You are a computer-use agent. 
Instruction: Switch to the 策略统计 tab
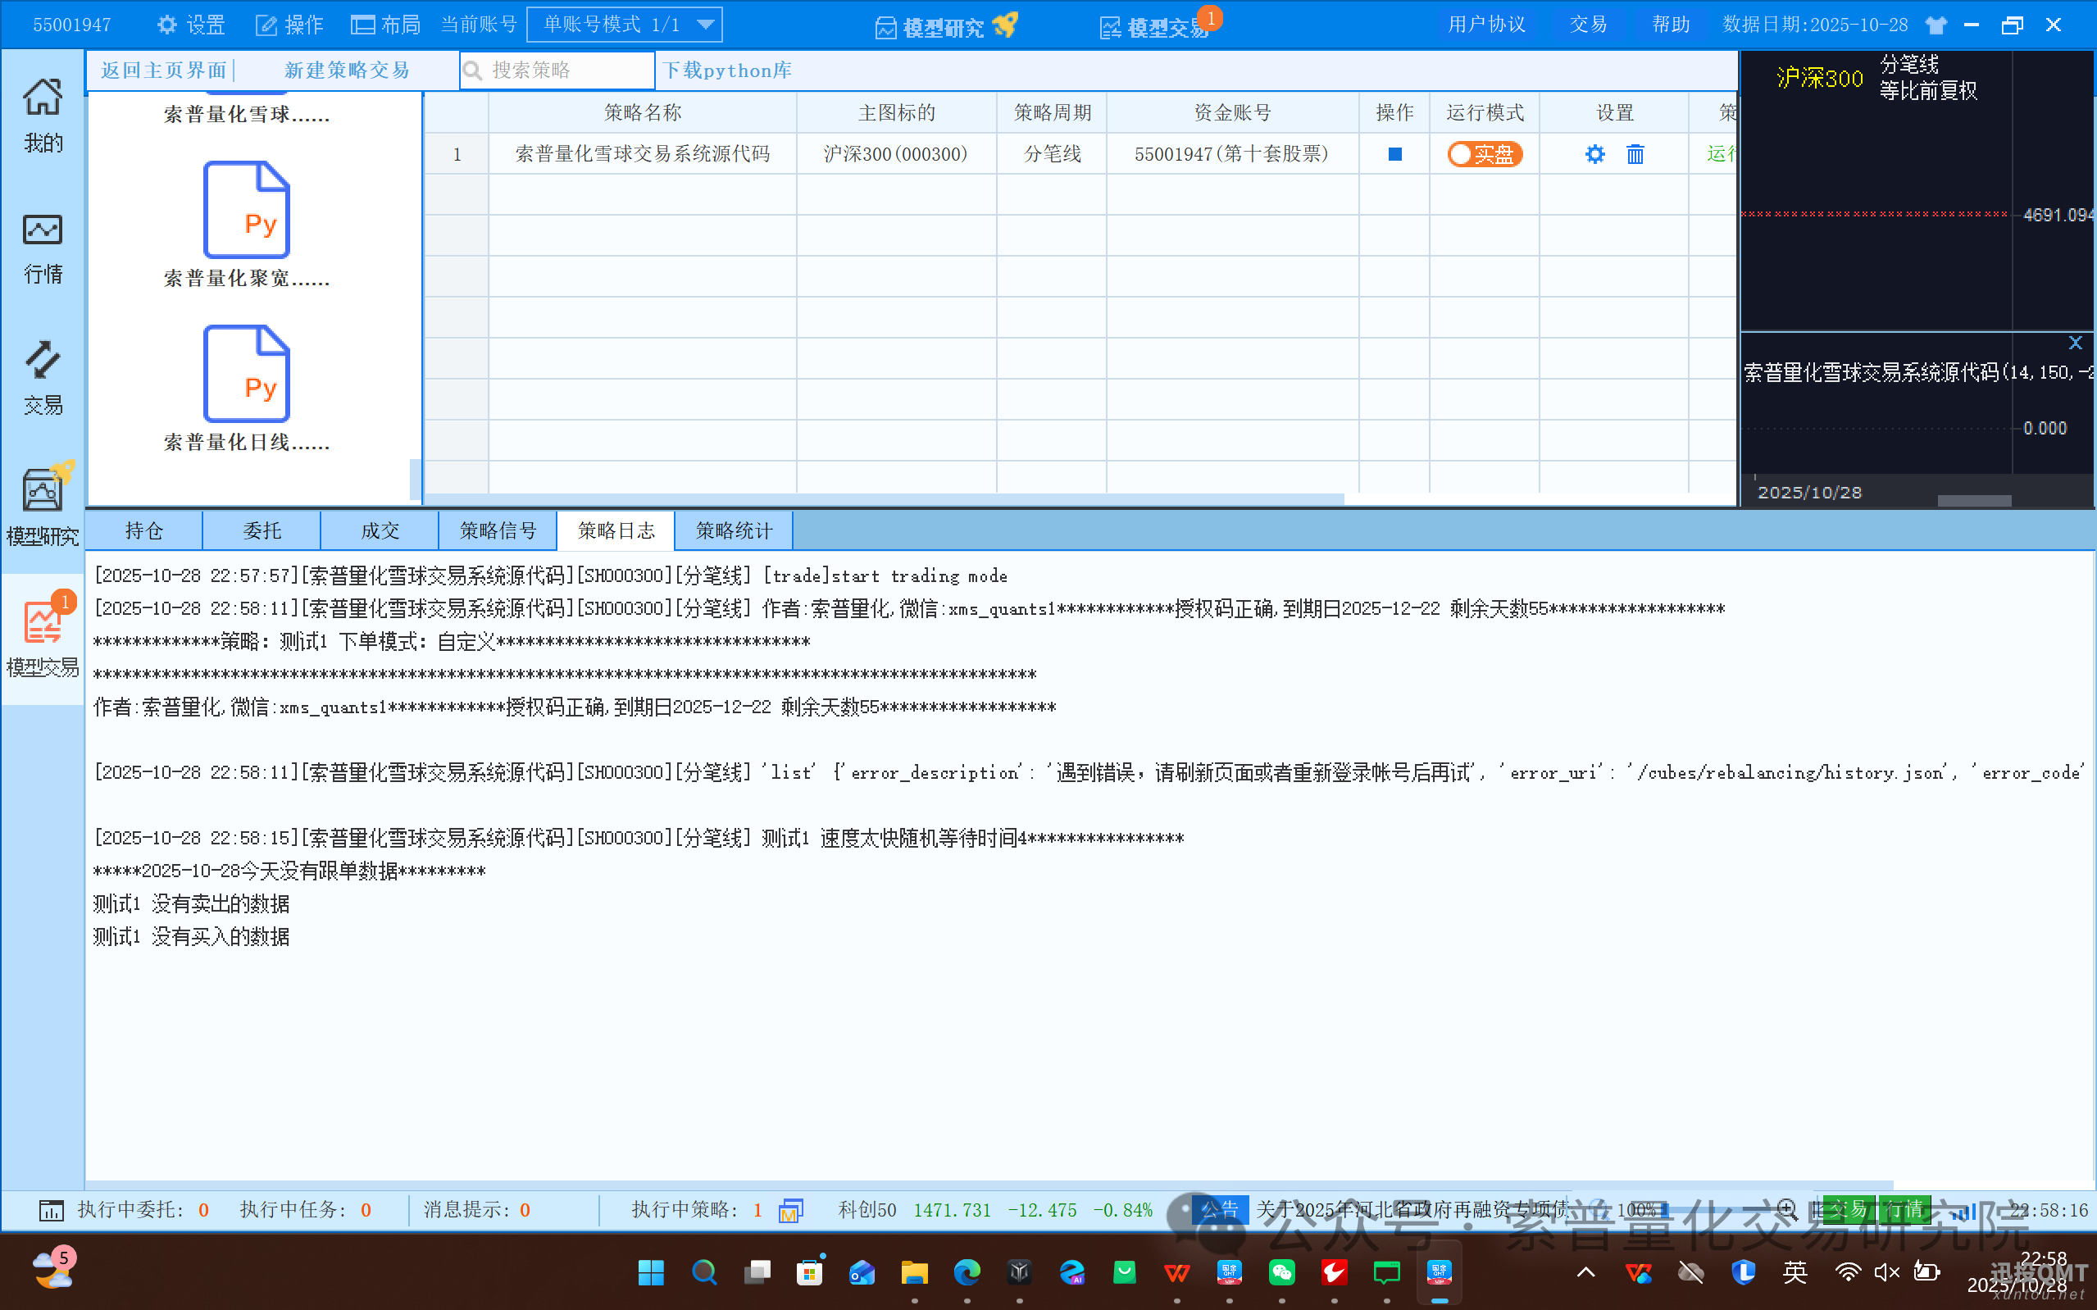[x=733, y=530]
